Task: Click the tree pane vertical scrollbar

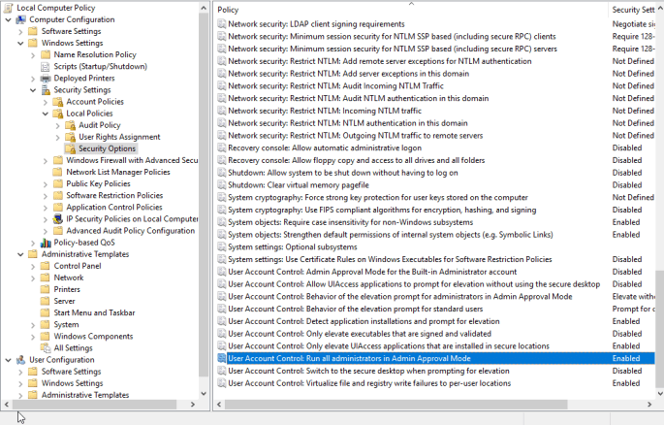Action: (204, 194)
